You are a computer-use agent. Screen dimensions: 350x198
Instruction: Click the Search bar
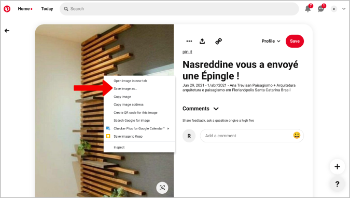click(x=179, y=9)
